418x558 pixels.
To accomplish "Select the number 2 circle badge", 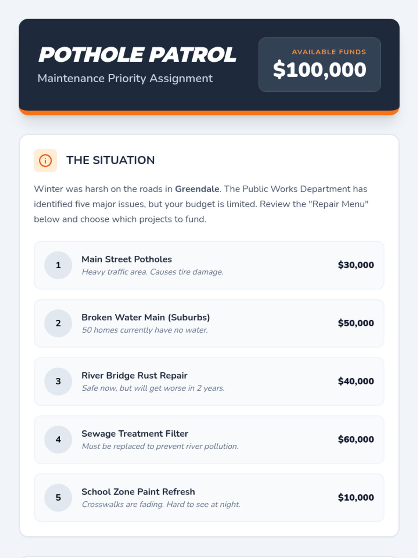I will pos(58,323).
